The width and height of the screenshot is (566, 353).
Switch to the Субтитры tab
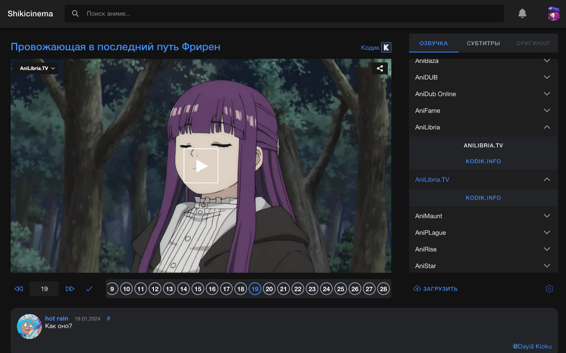[x=483, y=43]
